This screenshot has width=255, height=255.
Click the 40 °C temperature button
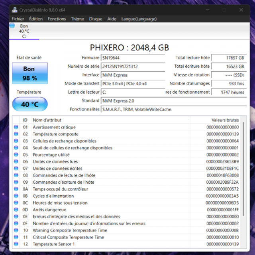click(x=29, y=105)
